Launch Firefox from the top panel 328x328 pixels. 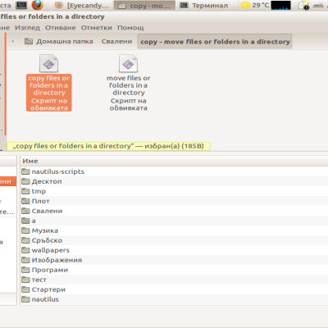tap(38, 5)
